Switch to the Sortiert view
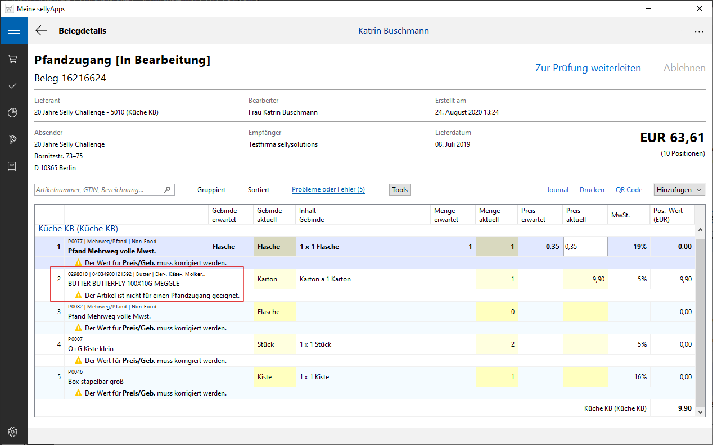This screenshot has width=713, height=445. (x=259, y=190)
